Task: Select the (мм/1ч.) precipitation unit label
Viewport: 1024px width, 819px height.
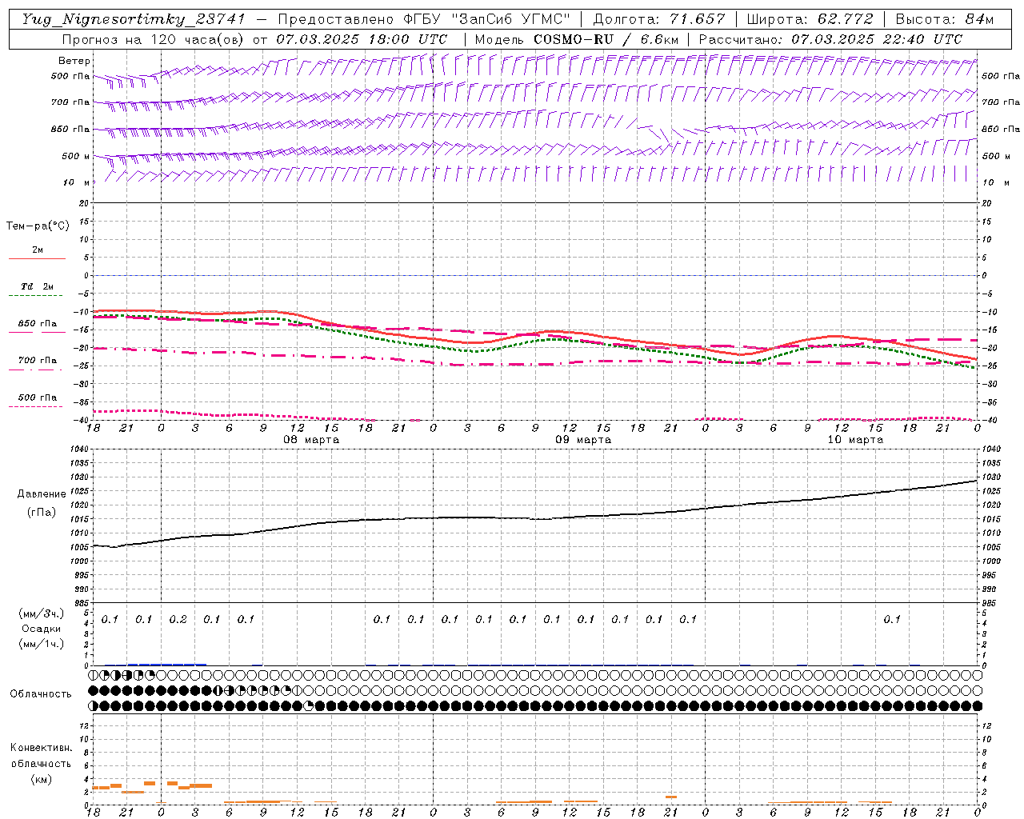Action: [42, 644]
